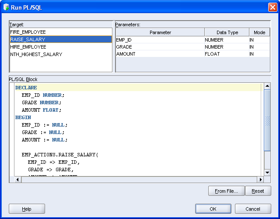Click the horizontal scrollbar track
The image size is (280, 219).
pyautogui.click(x=139, y=180)
